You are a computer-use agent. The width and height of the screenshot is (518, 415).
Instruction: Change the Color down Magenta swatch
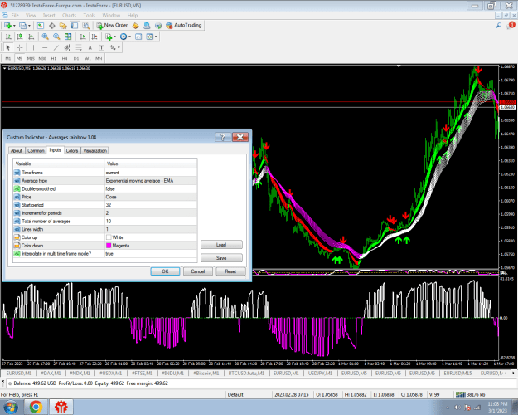[x=109, y=246]
